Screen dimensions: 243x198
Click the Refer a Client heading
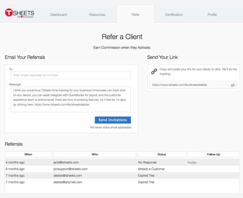pos(122,37)
